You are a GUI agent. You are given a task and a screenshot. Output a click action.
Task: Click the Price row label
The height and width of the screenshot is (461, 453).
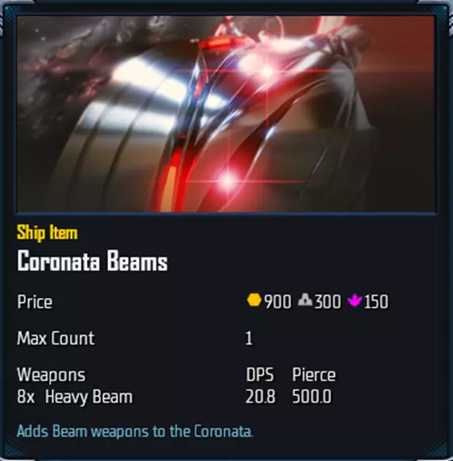coord(35,302)
